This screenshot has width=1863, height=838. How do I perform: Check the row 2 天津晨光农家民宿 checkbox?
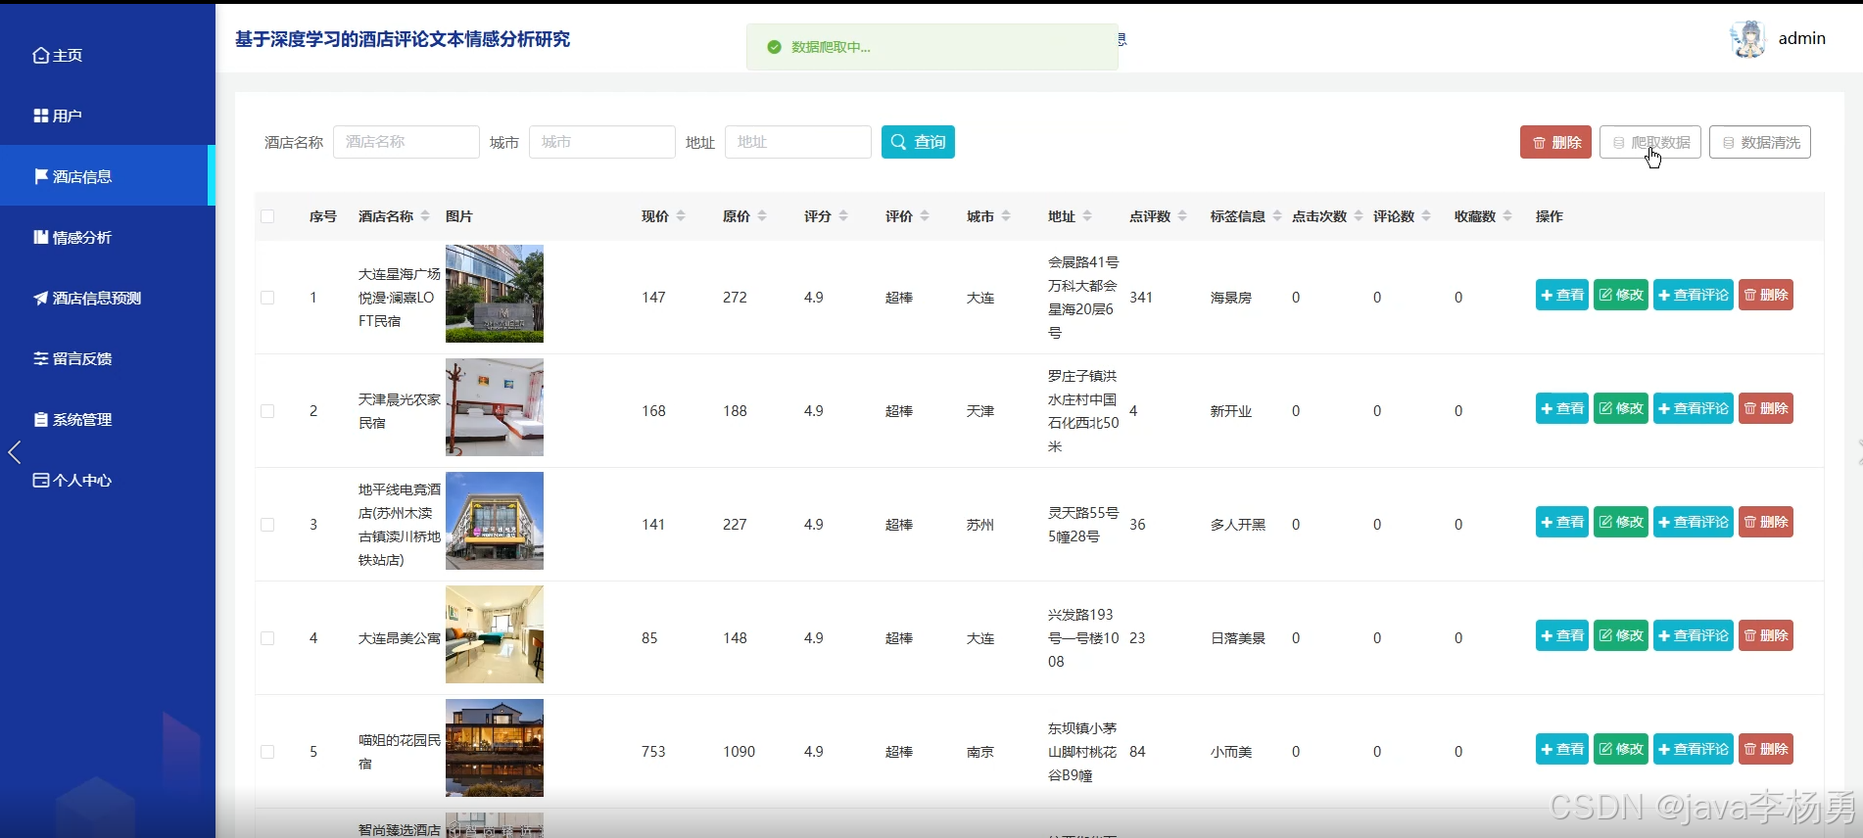(x=267, y=411)
